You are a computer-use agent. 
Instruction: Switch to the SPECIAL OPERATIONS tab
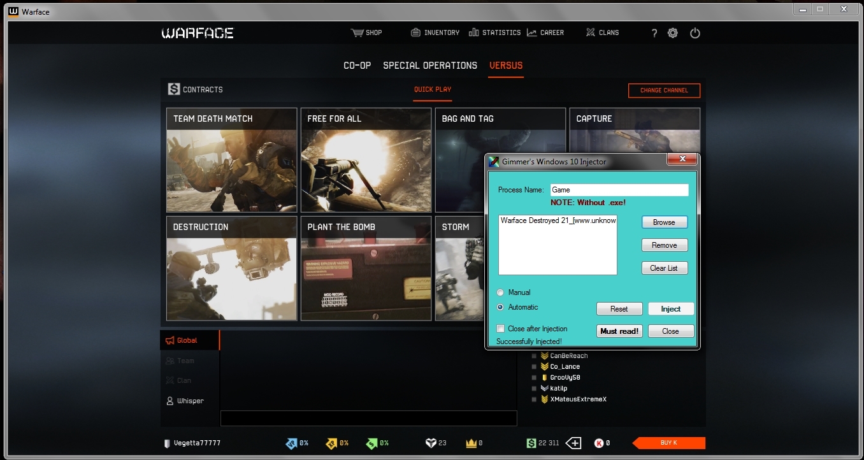(x=430, y=65)
